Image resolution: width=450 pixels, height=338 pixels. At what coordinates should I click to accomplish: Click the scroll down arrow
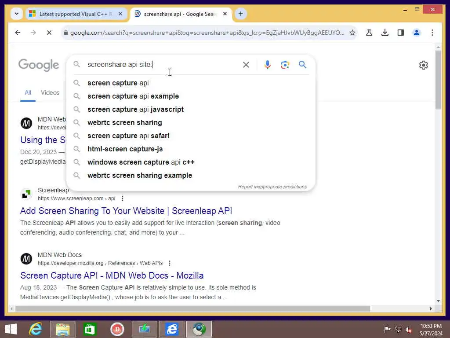tap(438, 301)
